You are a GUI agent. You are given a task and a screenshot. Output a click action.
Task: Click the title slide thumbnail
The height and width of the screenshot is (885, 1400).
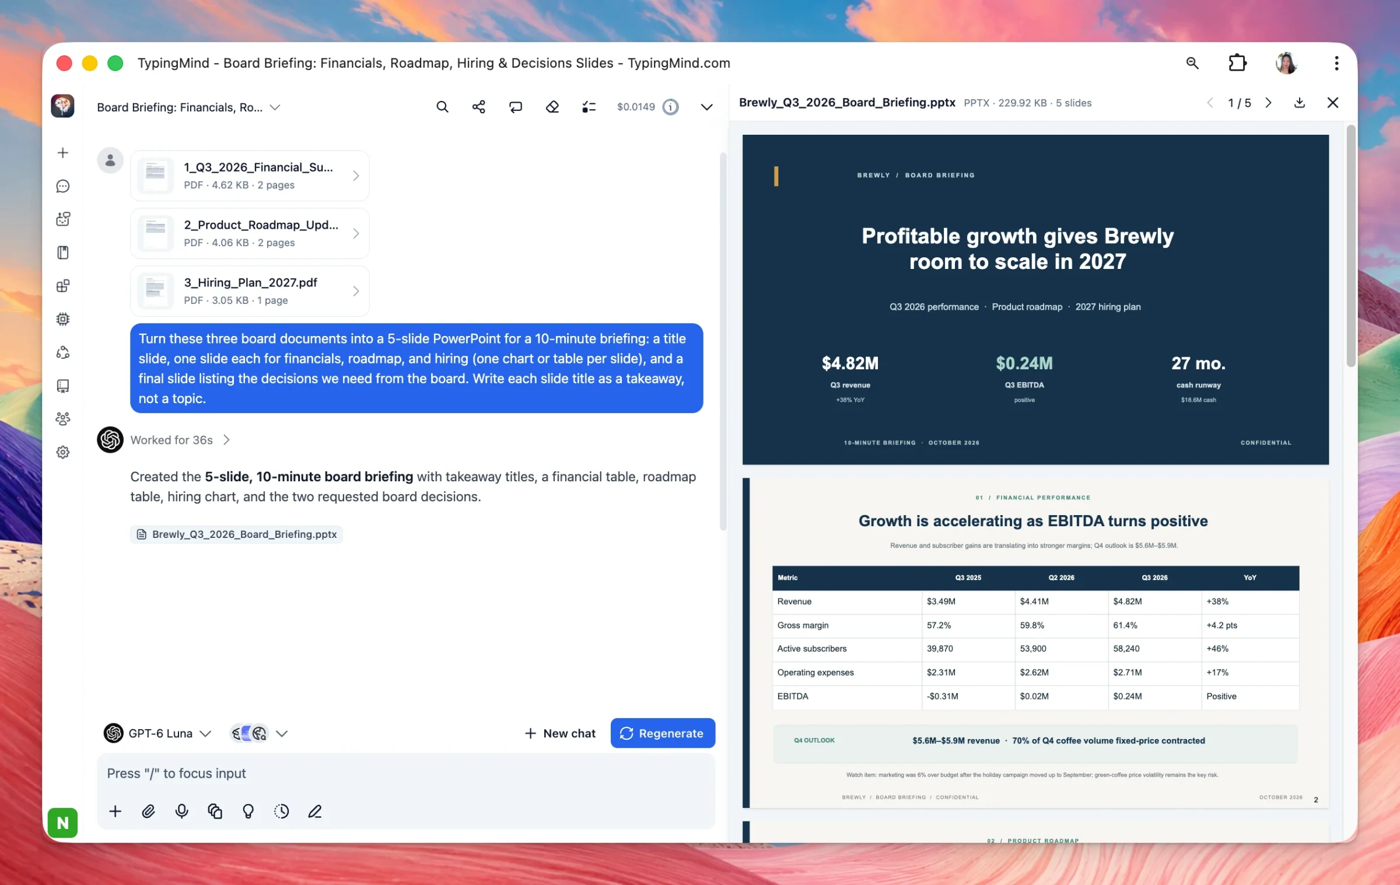coord(1035,299)
